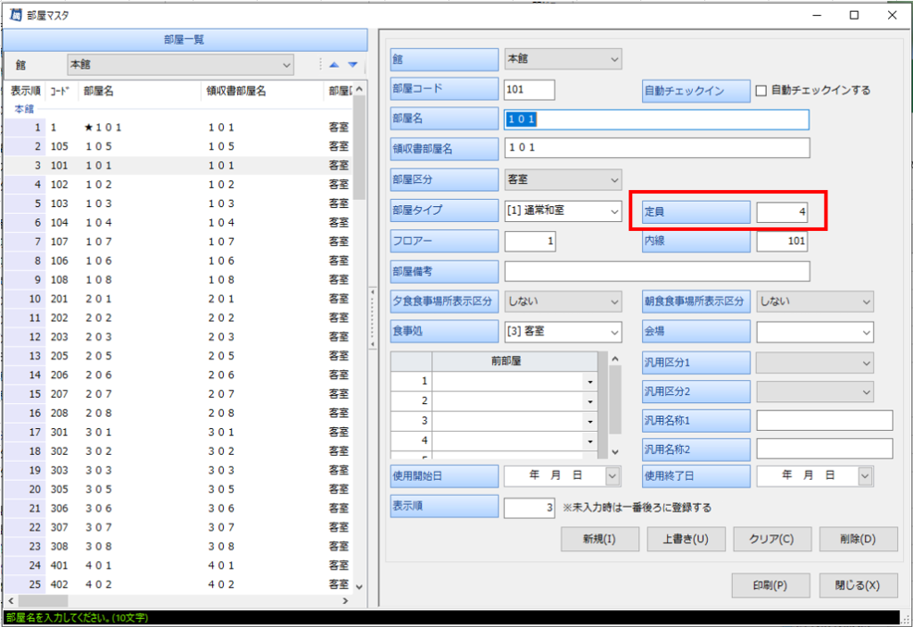Screen dimensions: 913x627
Task: Click the blue up arrow icon
Action: tap(334, 65)
